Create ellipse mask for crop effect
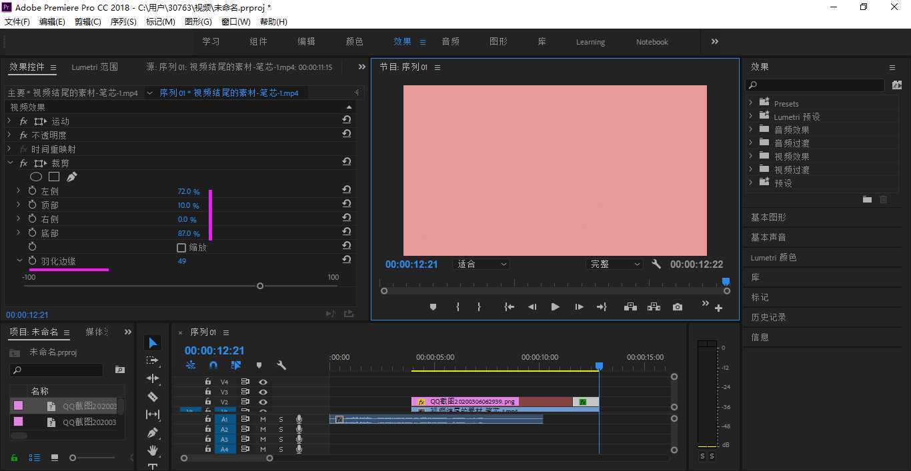This screenshot has height=471, width=911. pyautogui.click(x=36, y=177)
